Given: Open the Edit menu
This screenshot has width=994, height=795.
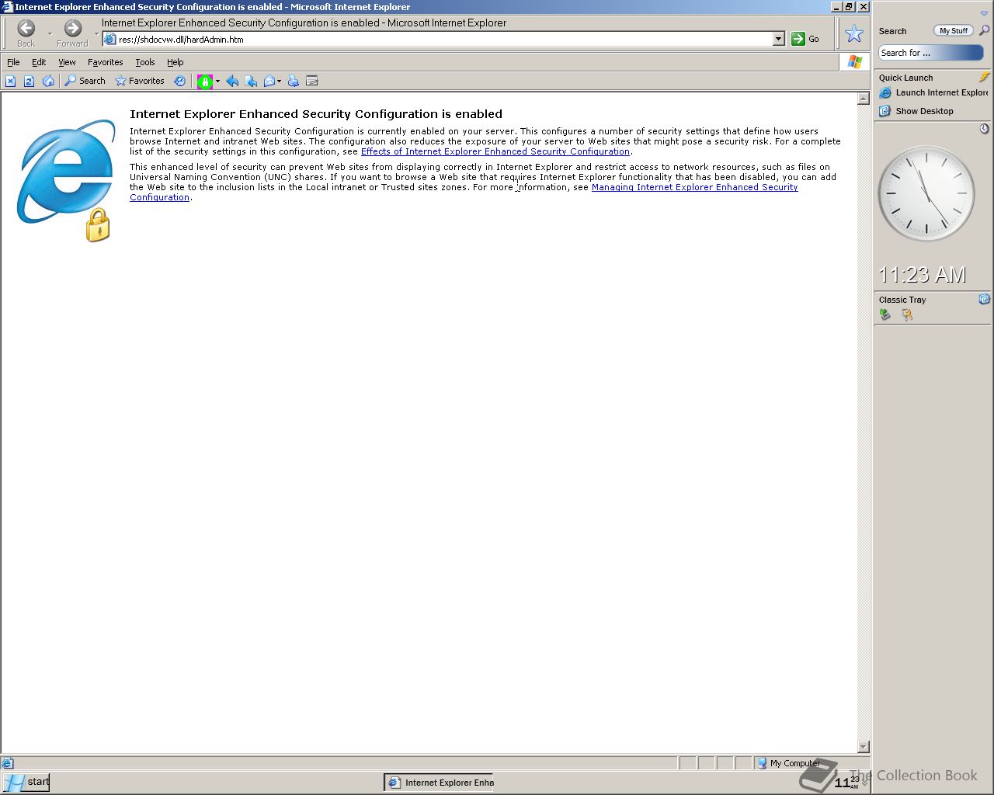Looking at the screenshot, I should (x=39, y=62).
